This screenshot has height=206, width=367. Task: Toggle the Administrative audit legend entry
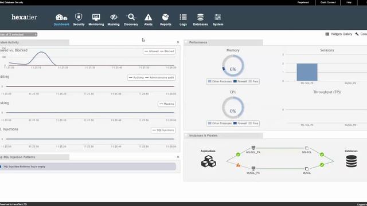(x=159, y=78)
